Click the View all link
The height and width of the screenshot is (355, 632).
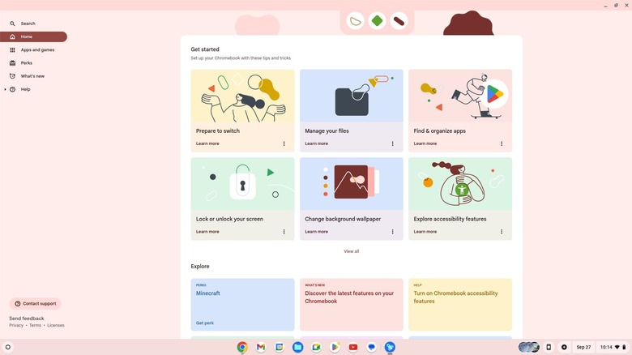click(351, 251)
